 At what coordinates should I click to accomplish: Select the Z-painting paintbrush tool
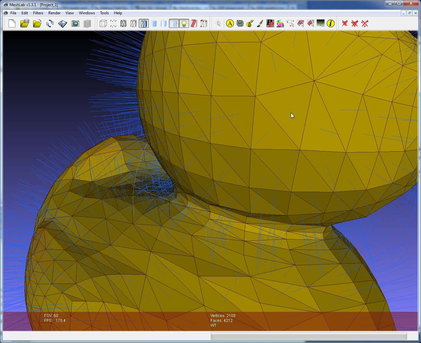click(x=260, y=23)
